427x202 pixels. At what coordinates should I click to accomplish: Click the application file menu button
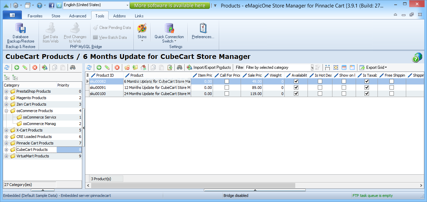click(12, 15)
